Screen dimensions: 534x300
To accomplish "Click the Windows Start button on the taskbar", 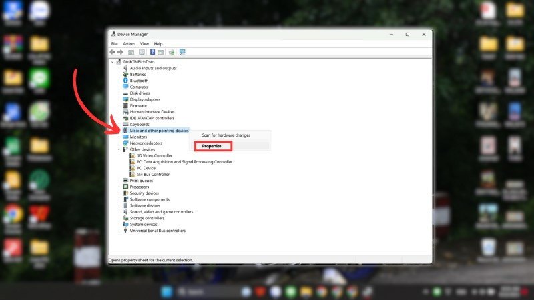I will pos(166,291).
